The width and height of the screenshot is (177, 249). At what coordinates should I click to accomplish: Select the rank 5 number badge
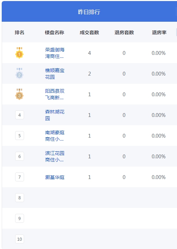(x=20, y=136)
